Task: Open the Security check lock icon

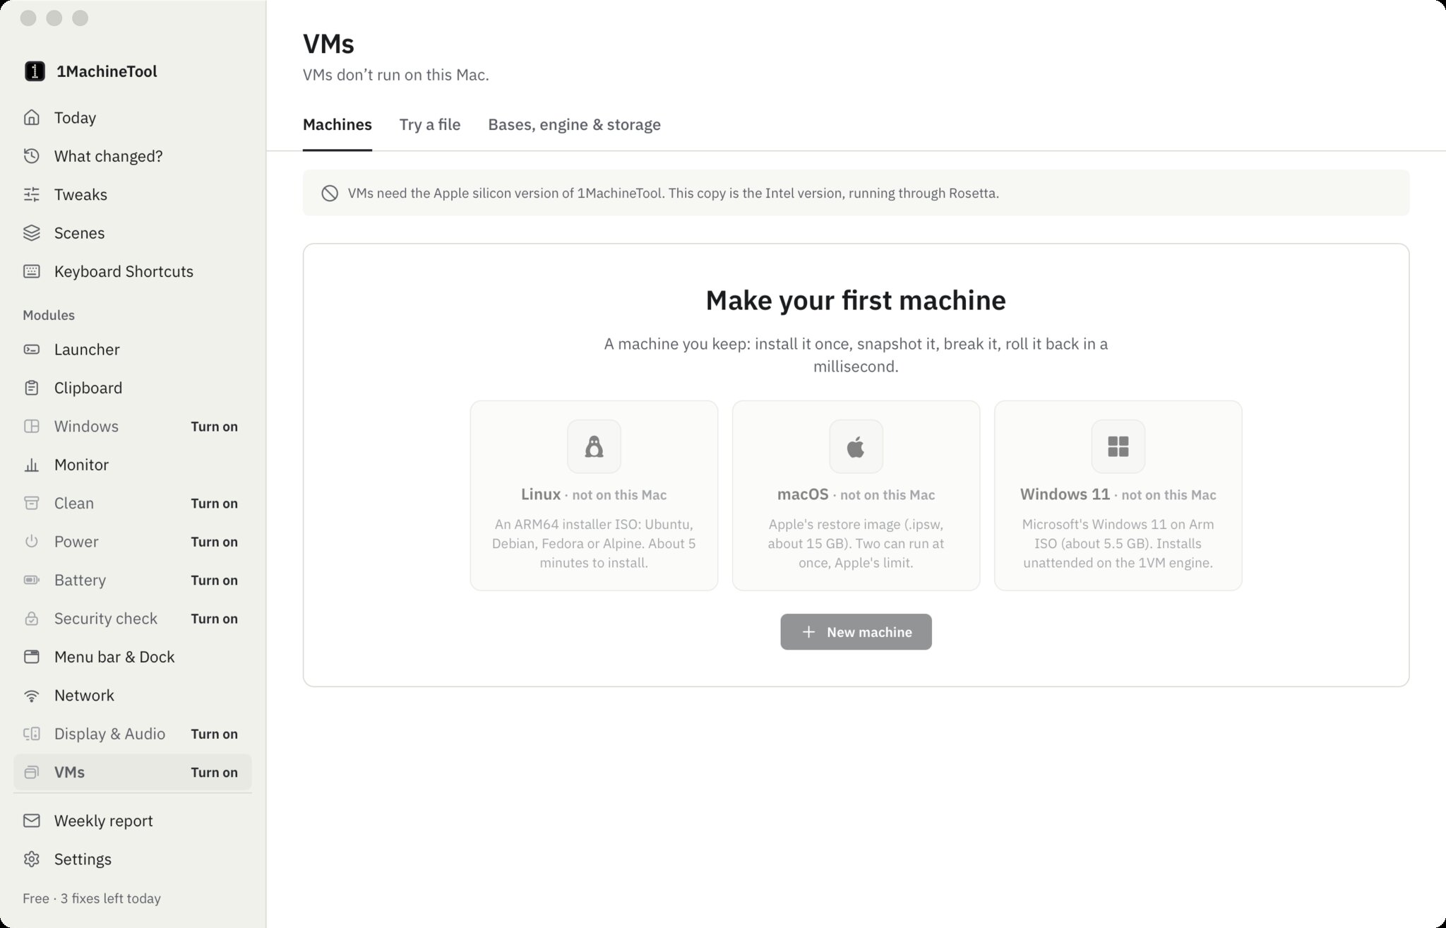Action: pos(32,619)
